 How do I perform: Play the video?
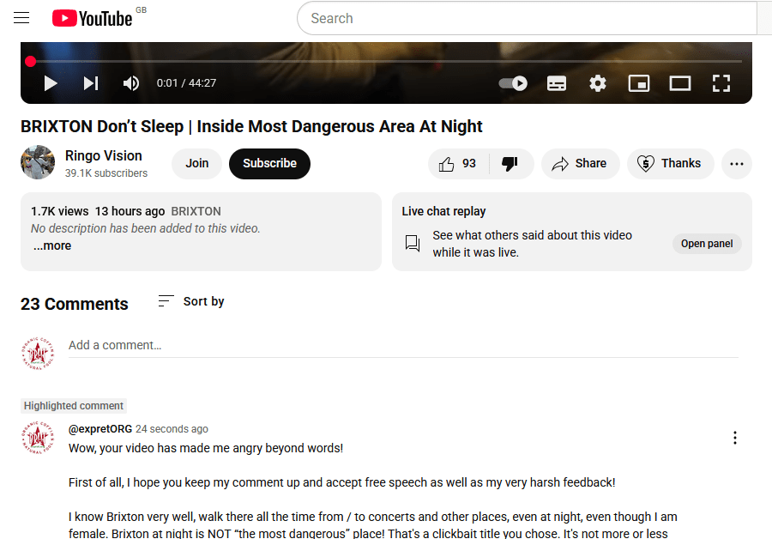coord(51,83)
